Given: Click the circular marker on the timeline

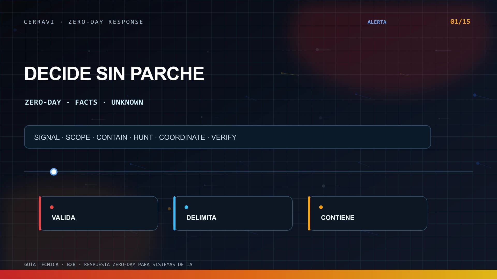Looking at the screenshot, I should tap(54, 172).
